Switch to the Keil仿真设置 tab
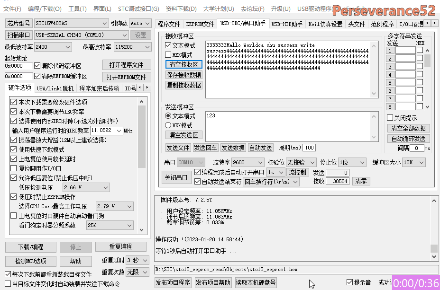 [x=325, y=24]
